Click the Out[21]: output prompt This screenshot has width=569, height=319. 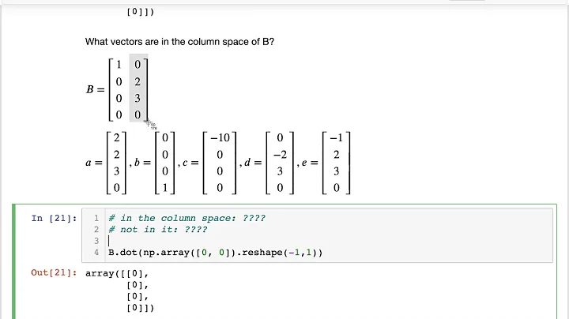(54, 272)
